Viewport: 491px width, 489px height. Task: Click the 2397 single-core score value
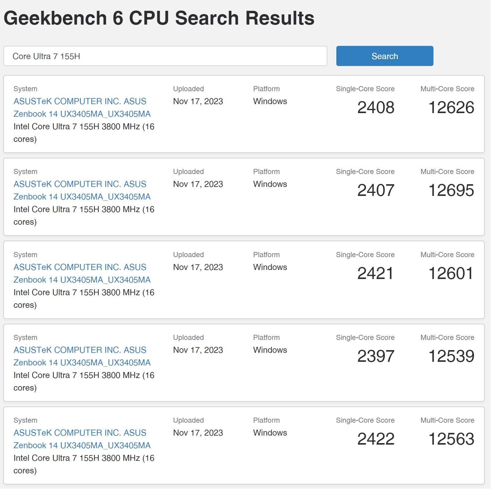click(376, 356)
